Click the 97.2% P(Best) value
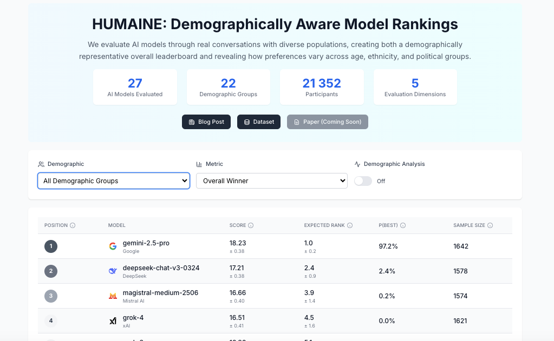Viewport: 554px width, 341px height. 388,246
